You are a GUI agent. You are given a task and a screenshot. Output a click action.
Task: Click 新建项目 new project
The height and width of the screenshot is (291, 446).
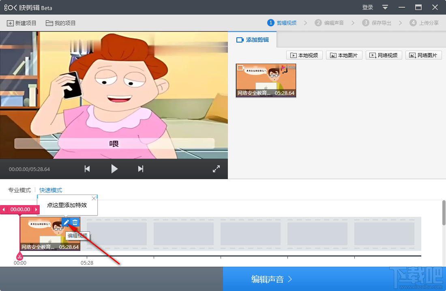pyautogui.click(x=21, y=23)
